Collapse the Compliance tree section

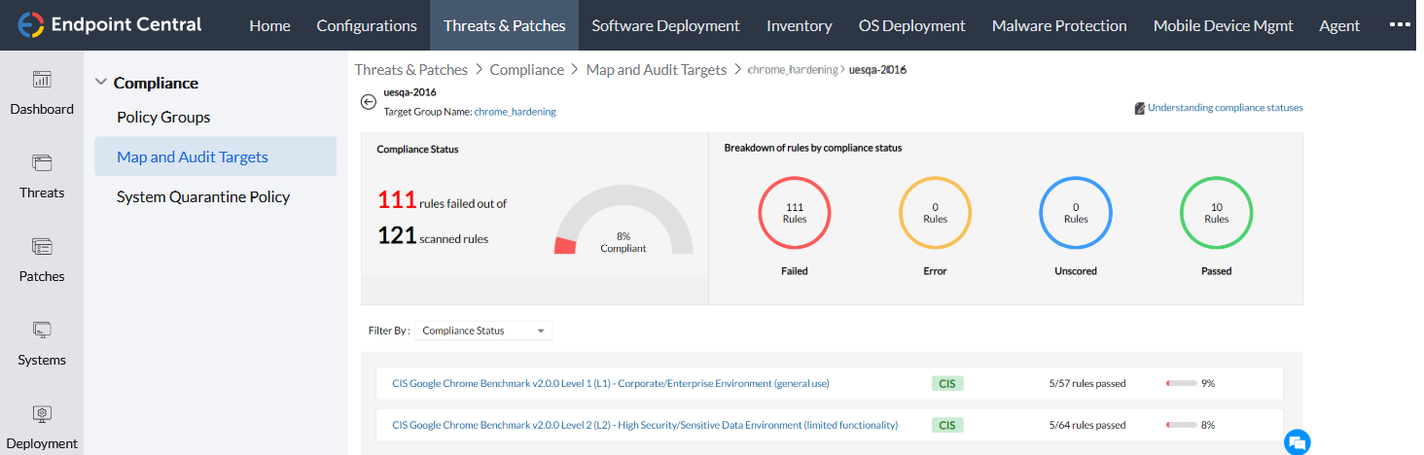(100, 83)
